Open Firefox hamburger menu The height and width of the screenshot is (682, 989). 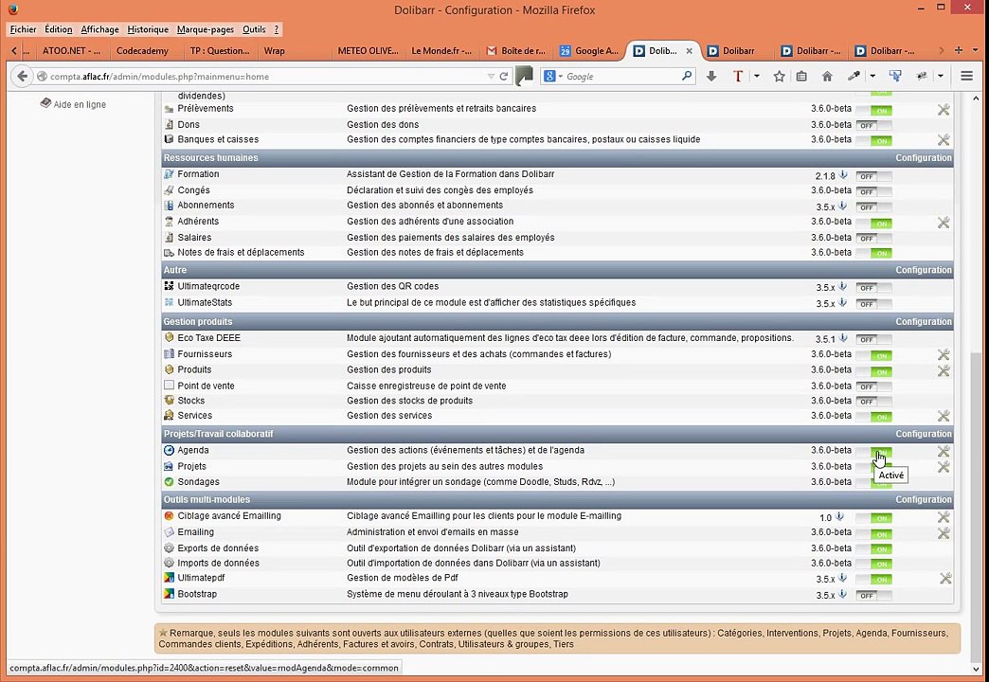966,77
